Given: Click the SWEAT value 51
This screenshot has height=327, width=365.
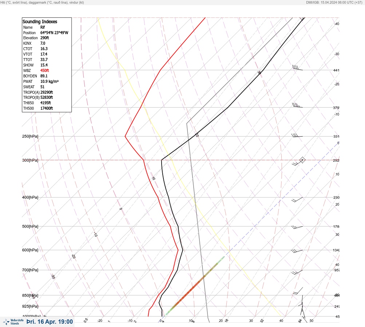Looking at the screenshot, I should pos(42,87).
